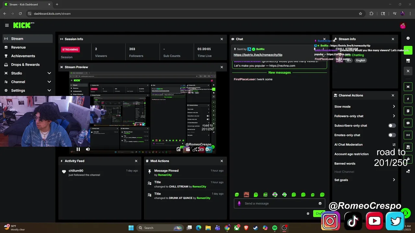Toggle Emotes-only chat switch
The image size is (415, 233).
(392, 135)
